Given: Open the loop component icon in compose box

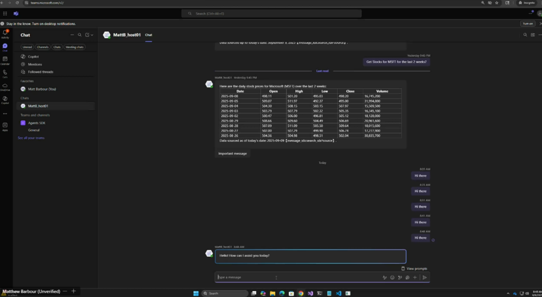Looking at the screenshot, I should click(x=408, y=277).
